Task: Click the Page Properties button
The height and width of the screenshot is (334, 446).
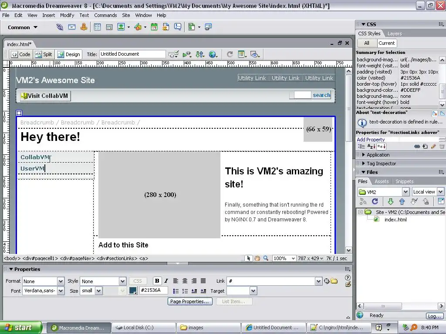Action: [x=190, y=302]
